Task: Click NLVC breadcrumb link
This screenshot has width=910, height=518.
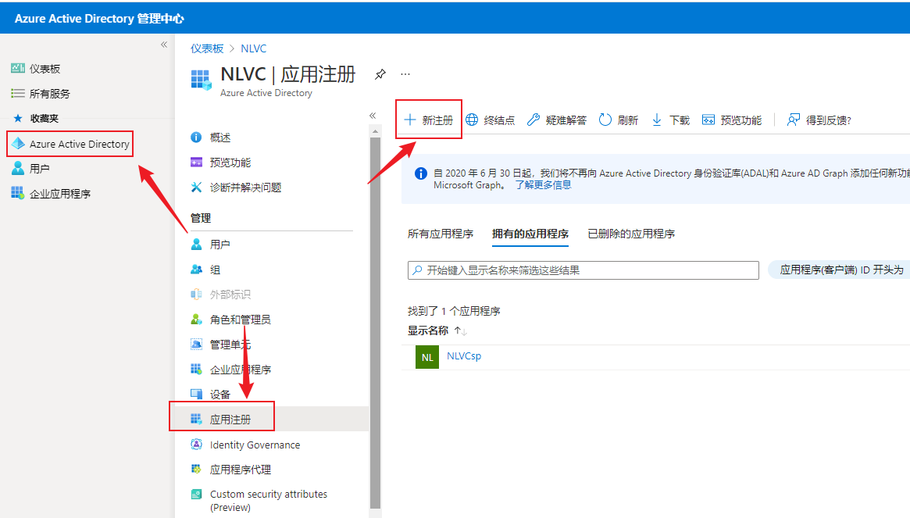Action: point(254,48)
